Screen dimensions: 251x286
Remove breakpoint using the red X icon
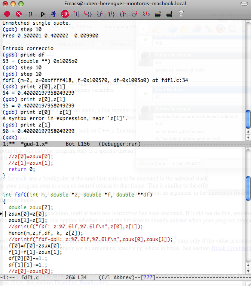pos(19,14)
